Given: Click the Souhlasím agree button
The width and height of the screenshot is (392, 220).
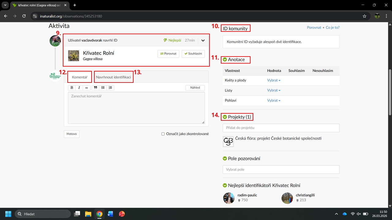Looking at the screenshot, I should [193, 53].
